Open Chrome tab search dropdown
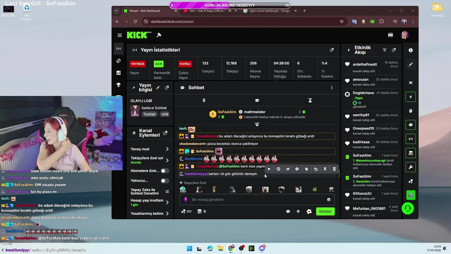Image resolution: width=451 pixels, height=254 pixels. [116, 11]
